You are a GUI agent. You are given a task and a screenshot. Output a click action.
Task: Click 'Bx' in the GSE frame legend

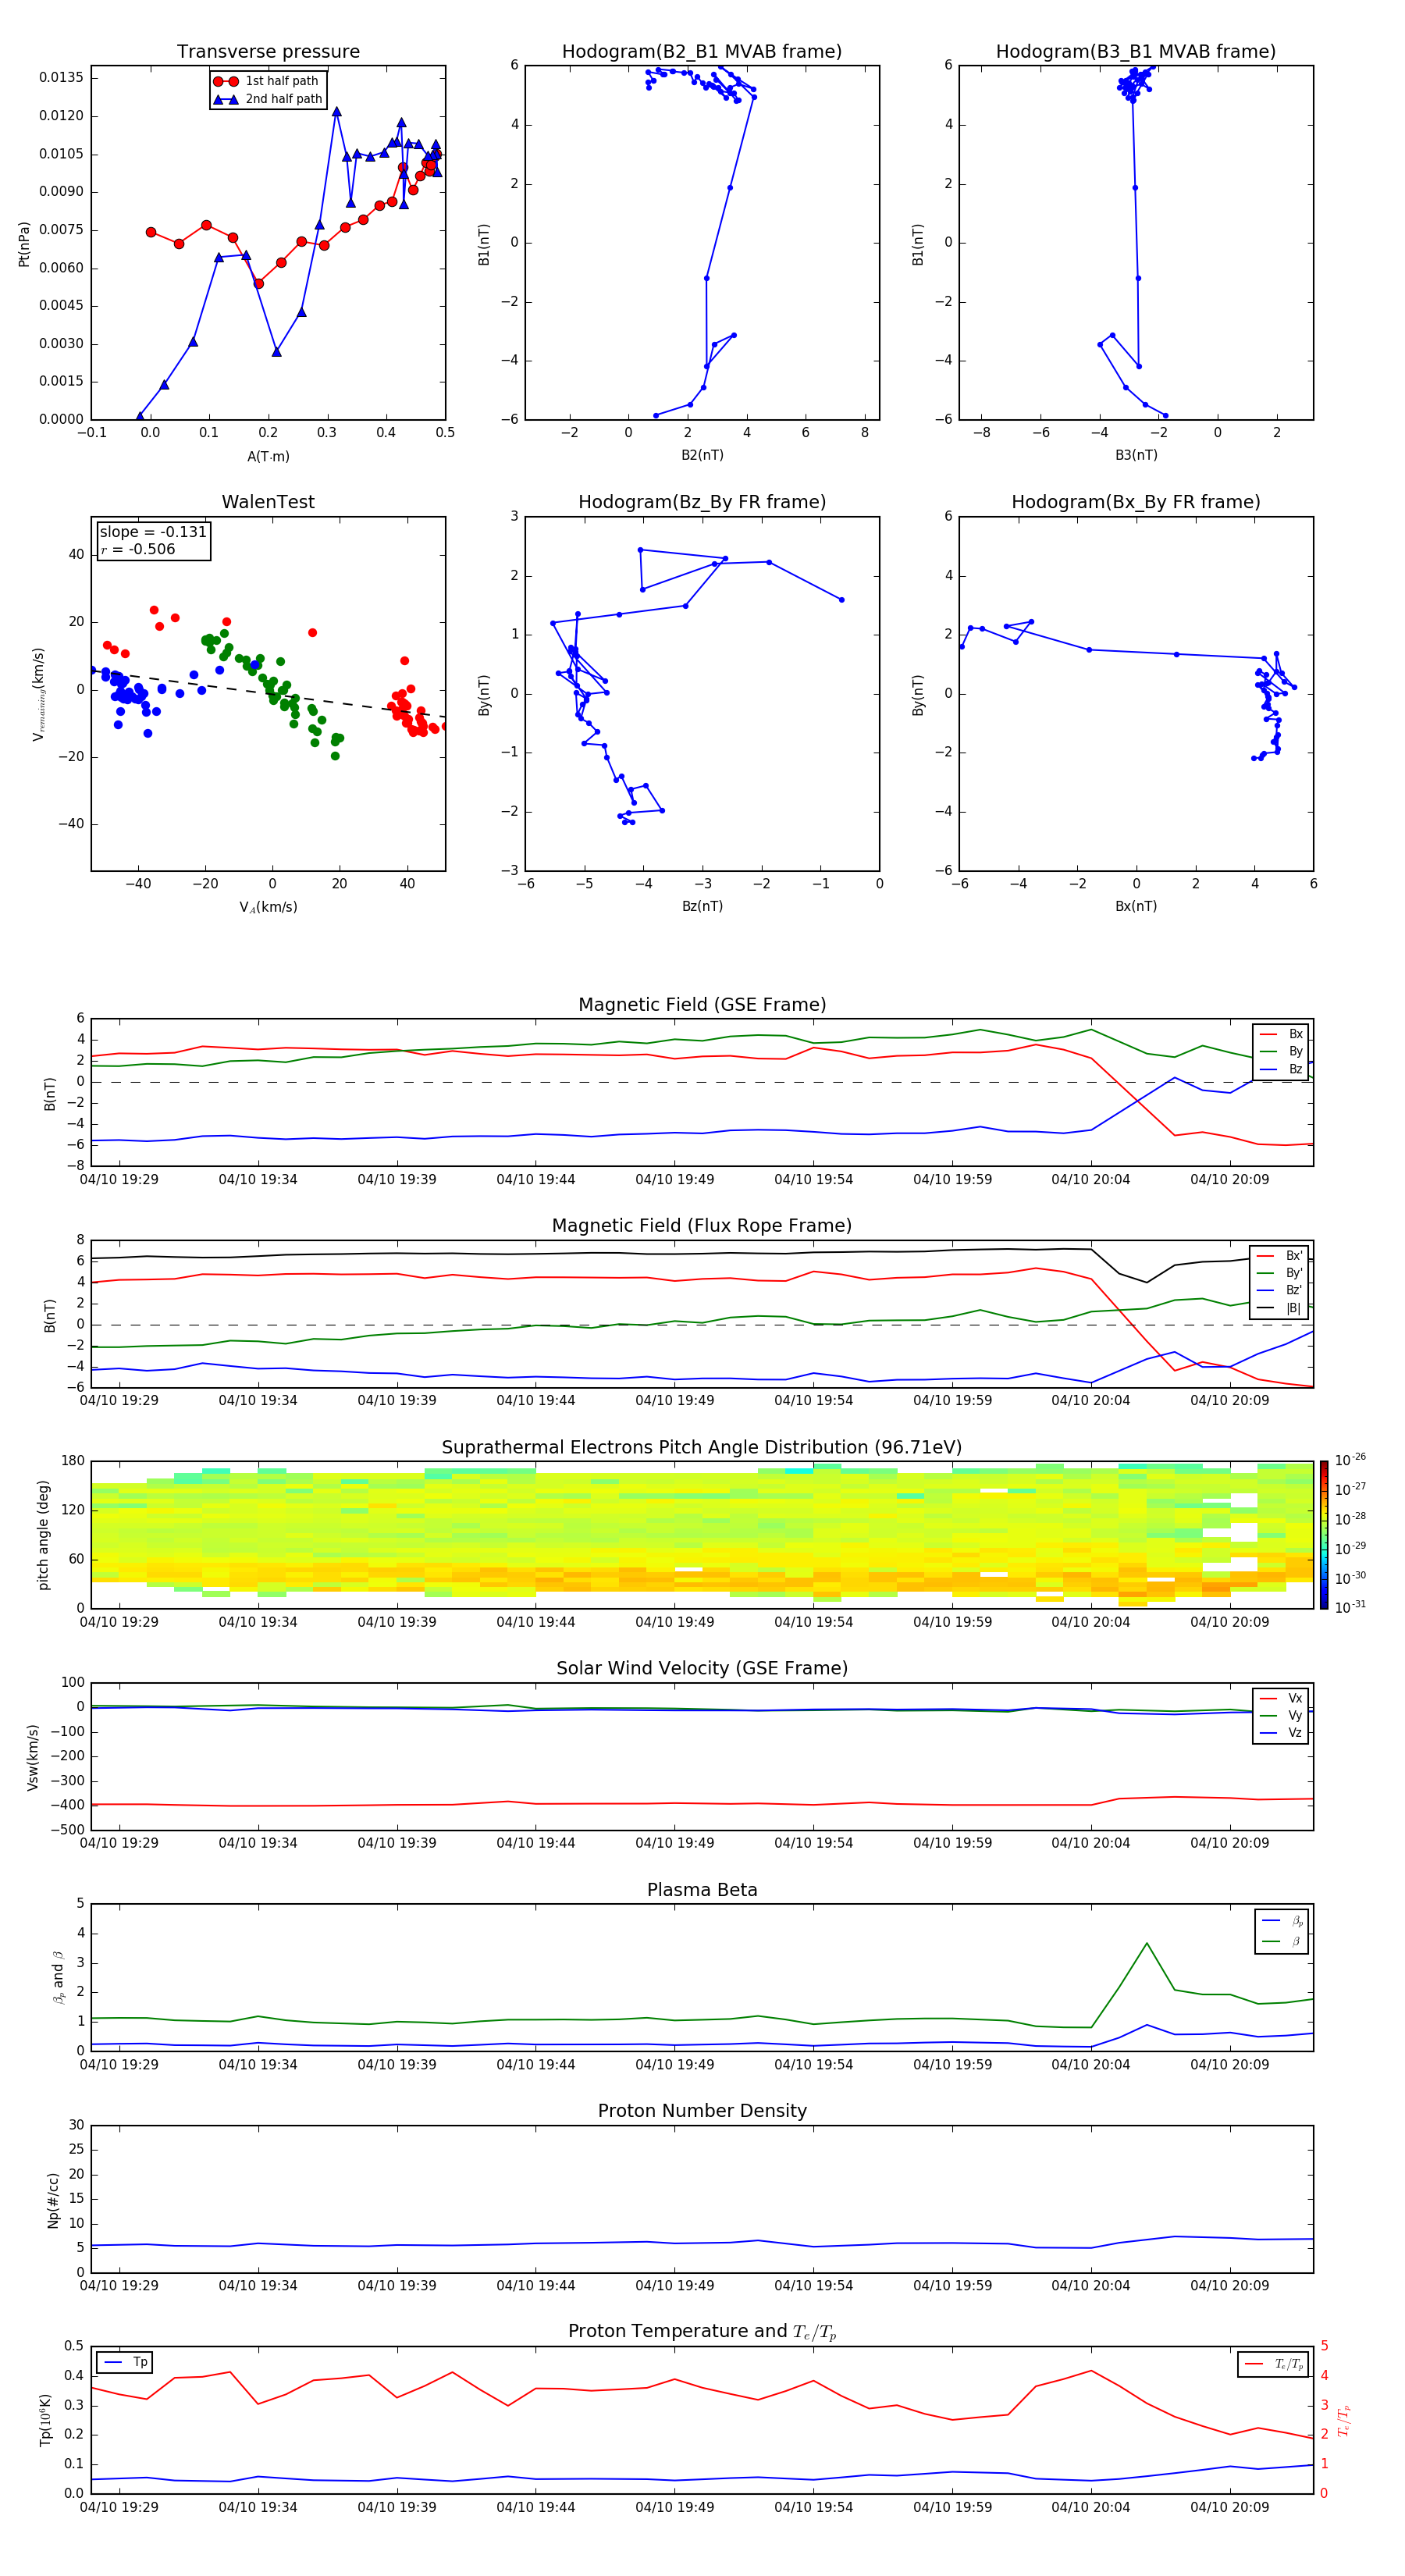[x=1282, y=1034]
